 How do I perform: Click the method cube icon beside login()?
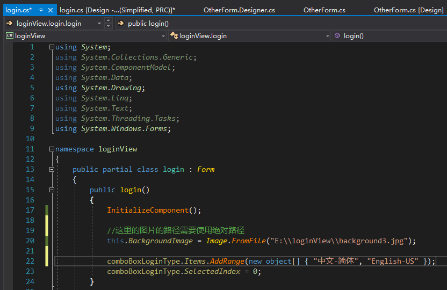click(x=337, y=35)
